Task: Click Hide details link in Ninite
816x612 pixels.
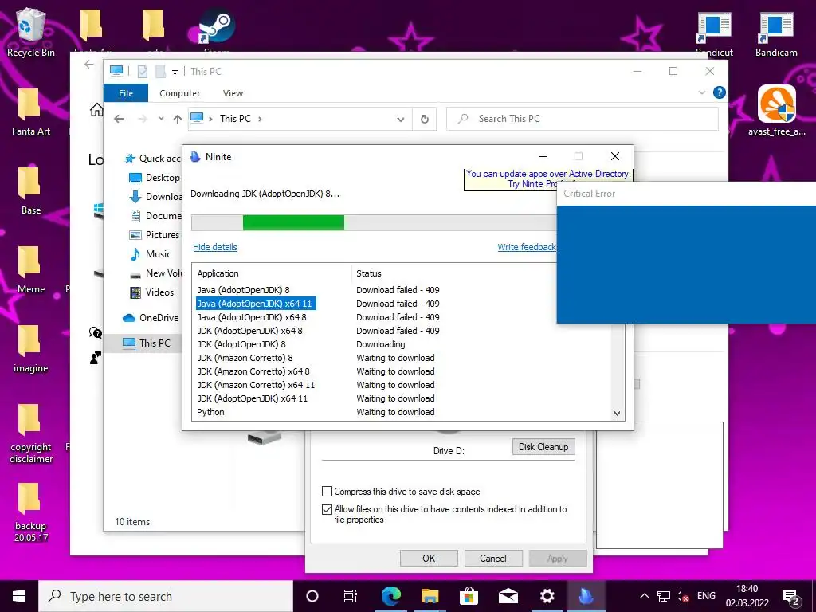Action: [x=215, y=247]
